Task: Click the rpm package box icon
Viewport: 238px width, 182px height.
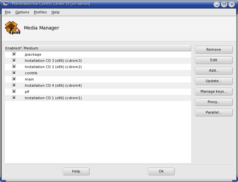Action: (12, 28)
